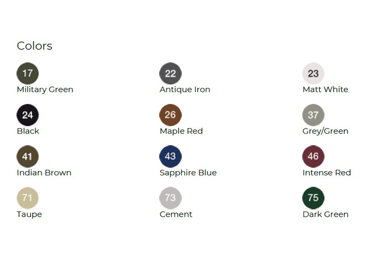Select the Black color swatch 24
372x279 pixels.
(x=27, y=115)
